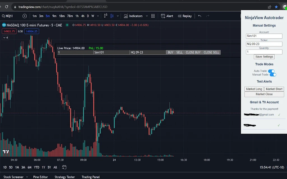
Task: Expand the collapsed indicators legend showing 4
Action: [x=6, y=38]
